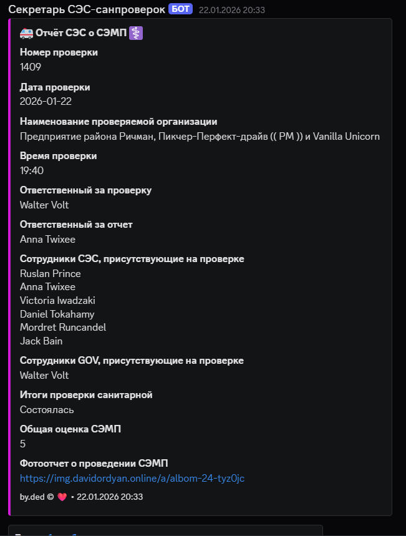This screenshot has height=536, width=406.
Task: Click the БОТ badge next to sender
Action: pos(180,9)
